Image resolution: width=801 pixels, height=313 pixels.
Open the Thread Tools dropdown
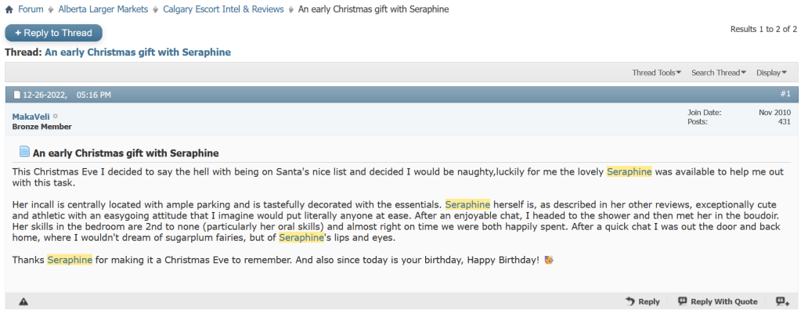(656, 73)
